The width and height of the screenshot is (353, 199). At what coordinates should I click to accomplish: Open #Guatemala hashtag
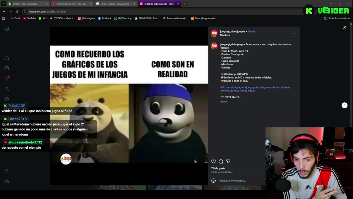tap(227, 87)
